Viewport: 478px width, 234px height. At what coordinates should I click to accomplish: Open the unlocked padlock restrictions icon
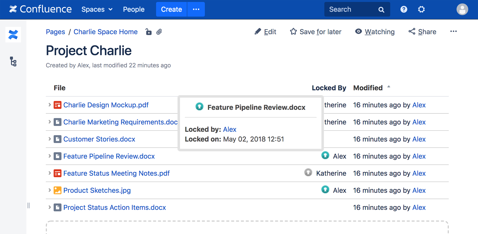click(x=149, y=32)
